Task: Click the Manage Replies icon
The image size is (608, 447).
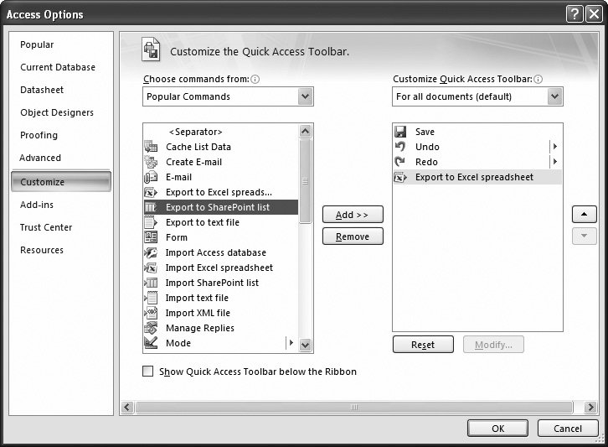Action: (151, 328)
